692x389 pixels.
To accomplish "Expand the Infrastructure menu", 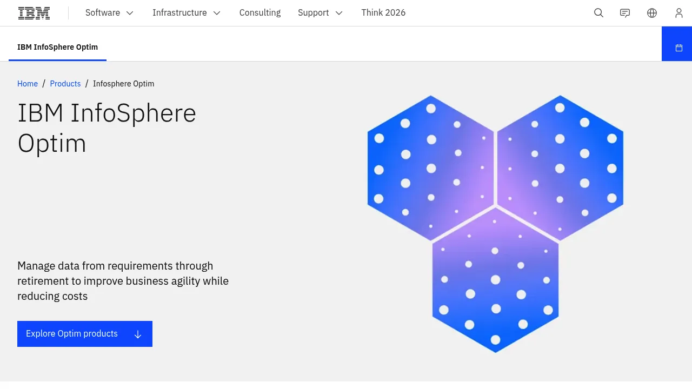I will click(x=187, y=13).
